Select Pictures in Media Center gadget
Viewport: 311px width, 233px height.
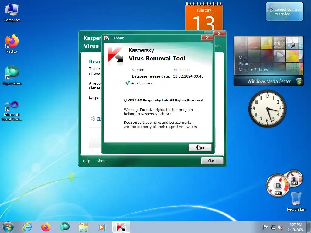(245, 64)
